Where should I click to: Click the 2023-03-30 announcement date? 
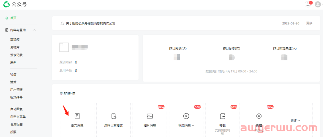click(x=291, y=24)
